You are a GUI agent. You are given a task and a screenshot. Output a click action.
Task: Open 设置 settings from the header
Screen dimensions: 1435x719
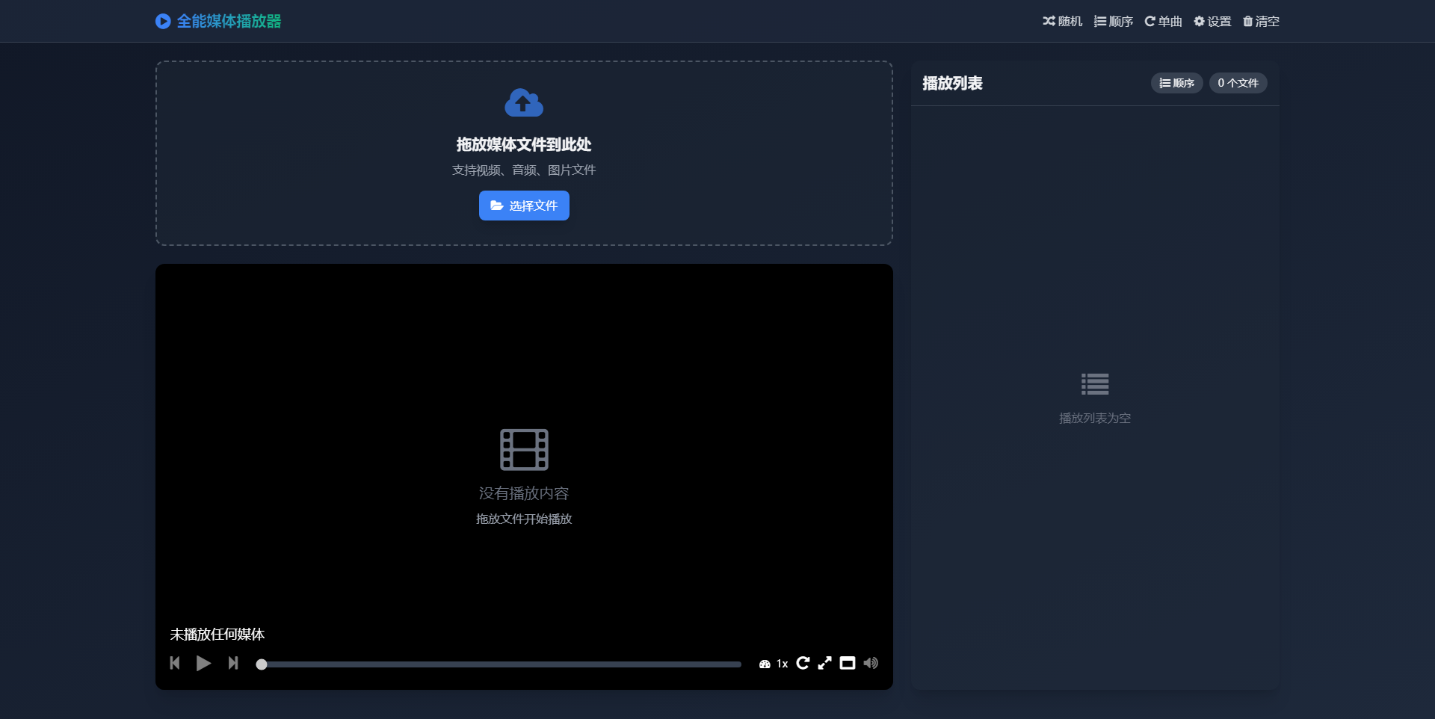pos(1212,22)
